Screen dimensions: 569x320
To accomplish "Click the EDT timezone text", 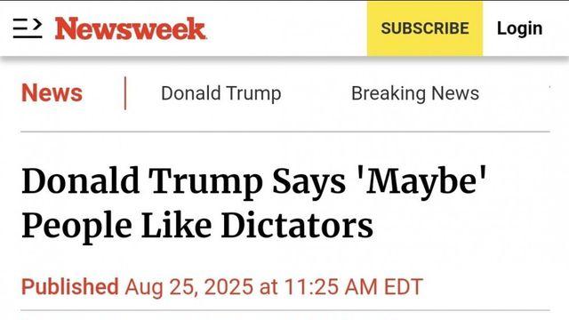I will click(404, 287).
